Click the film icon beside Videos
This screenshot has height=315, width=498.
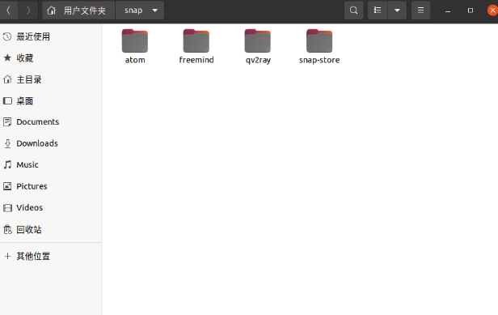(x=7, y=208)
